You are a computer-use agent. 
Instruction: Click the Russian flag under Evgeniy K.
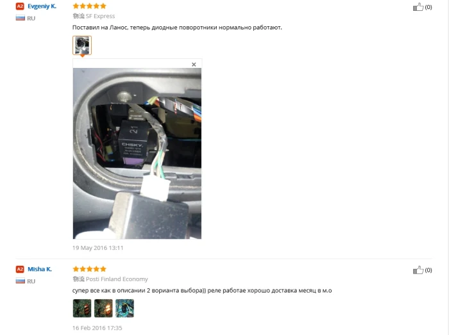(x=21, y=18)
